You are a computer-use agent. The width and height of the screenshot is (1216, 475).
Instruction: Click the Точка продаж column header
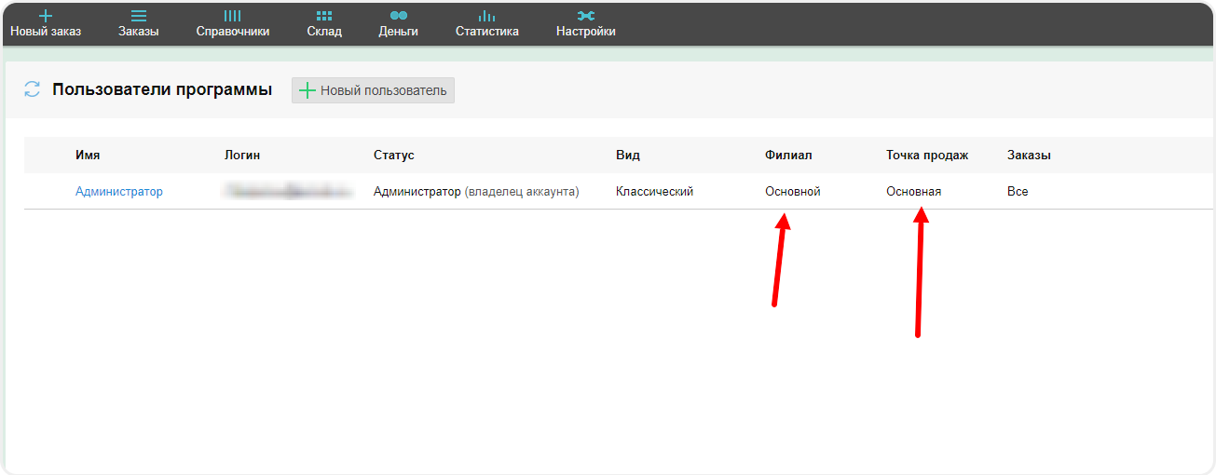(926, 156)
